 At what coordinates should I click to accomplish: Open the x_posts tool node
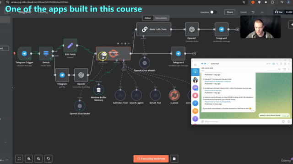(x=174, y=95)
